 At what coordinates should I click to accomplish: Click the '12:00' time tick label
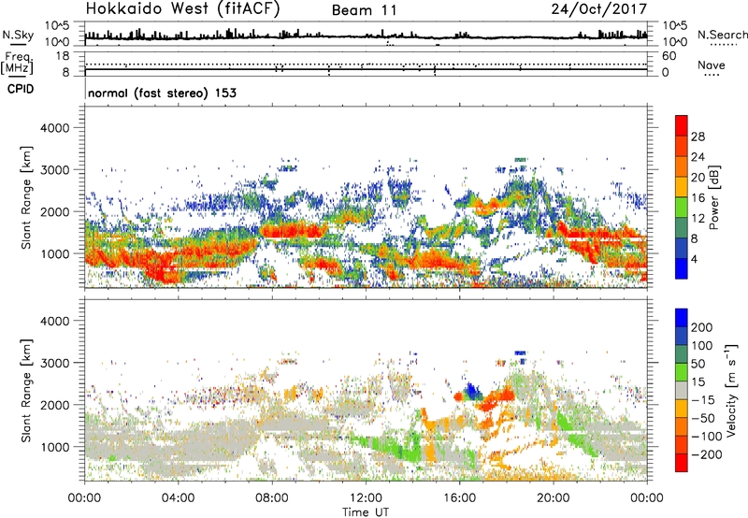pos(366,498)
